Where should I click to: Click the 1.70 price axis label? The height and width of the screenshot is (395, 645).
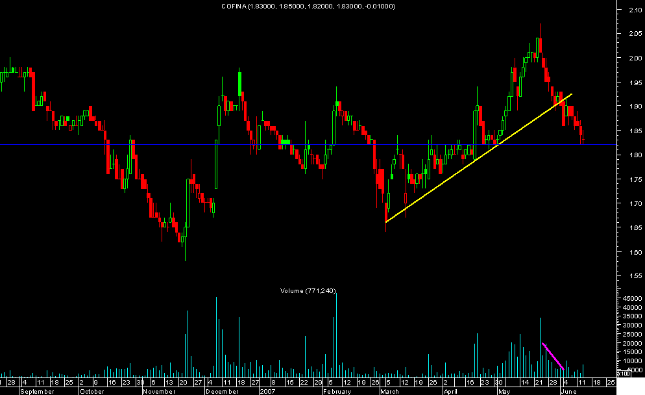pos(635,203)
